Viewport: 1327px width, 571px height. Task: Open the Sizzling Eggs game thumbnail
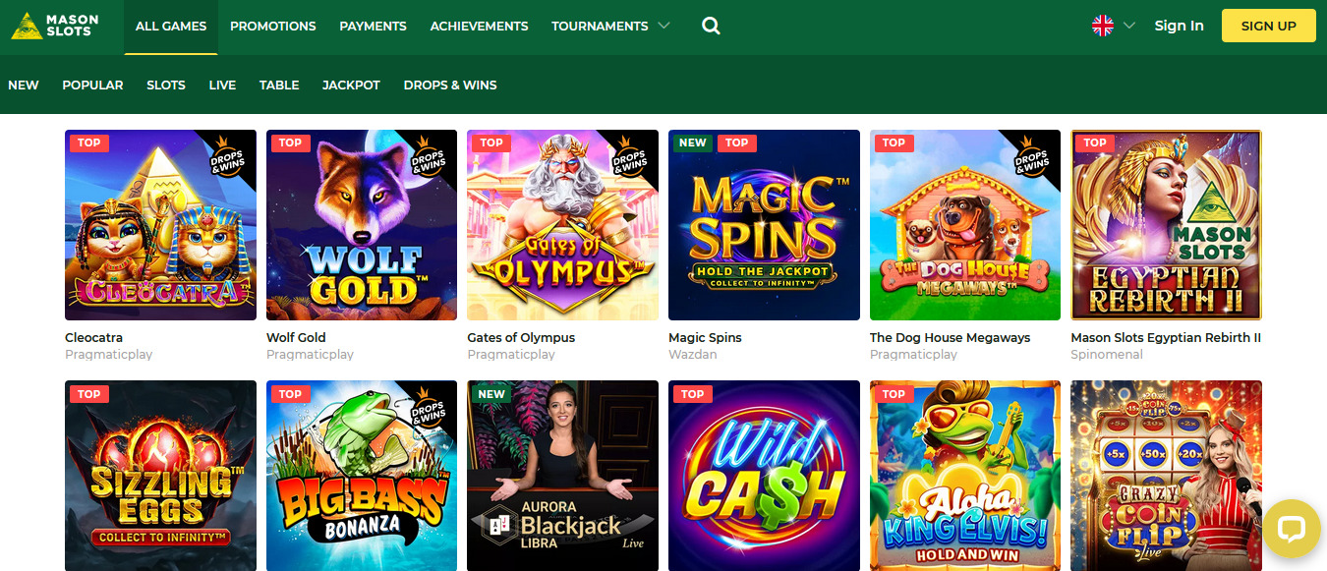tap(160, 476)
